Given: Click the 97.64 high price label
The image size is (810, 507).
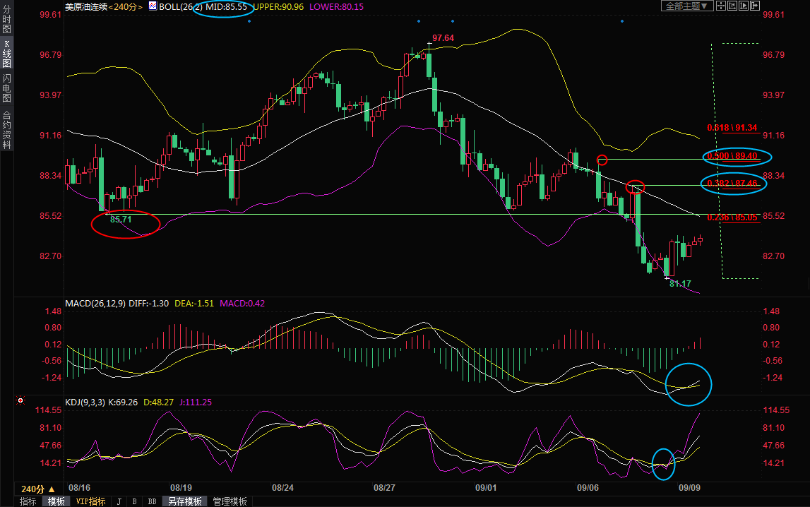Looking at the screenshot, I should tap(443, 37).
